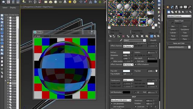Click Get Material icon in material editor
This screenshot has height=109, width=193.
coord(110,36)
